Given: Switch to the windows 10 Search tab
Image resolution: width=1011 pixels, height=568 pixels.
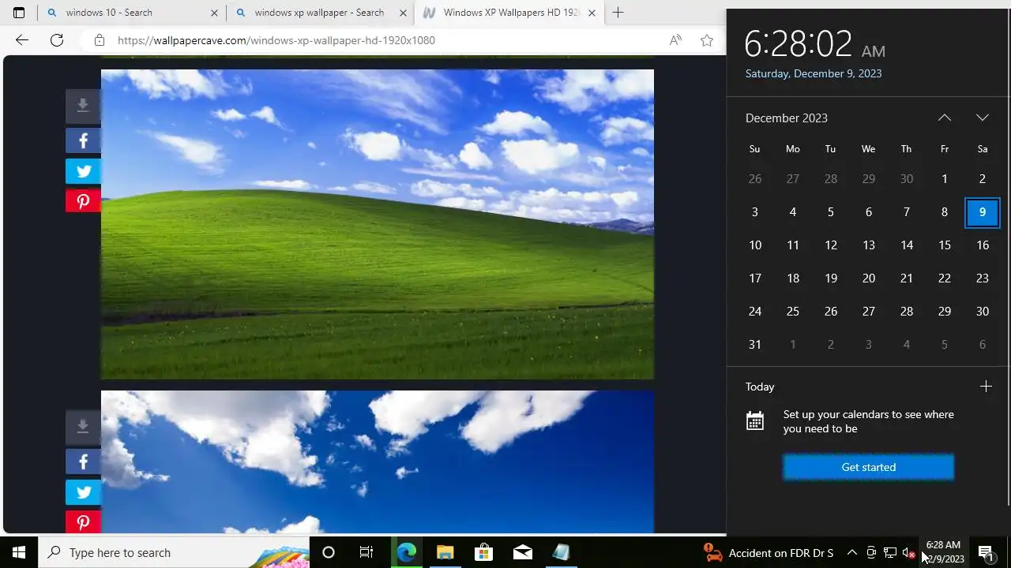Looking at the screenshot, I should click(x=132, y=13).
